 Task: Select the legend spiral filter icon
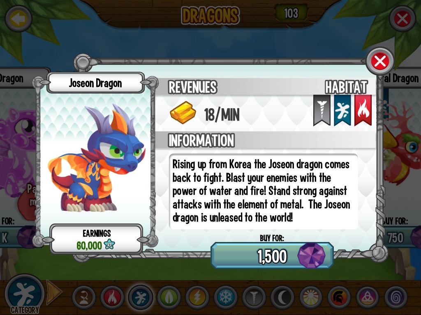396,297
